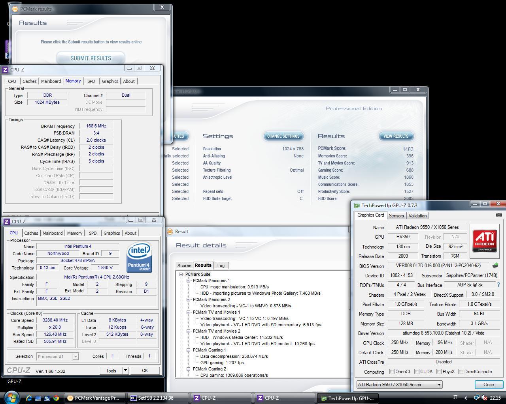The image size is (506, 404).
Task: Switch to Sensors tab in GPU-Z
Action: pyautogui.click(x=396, y=216)
